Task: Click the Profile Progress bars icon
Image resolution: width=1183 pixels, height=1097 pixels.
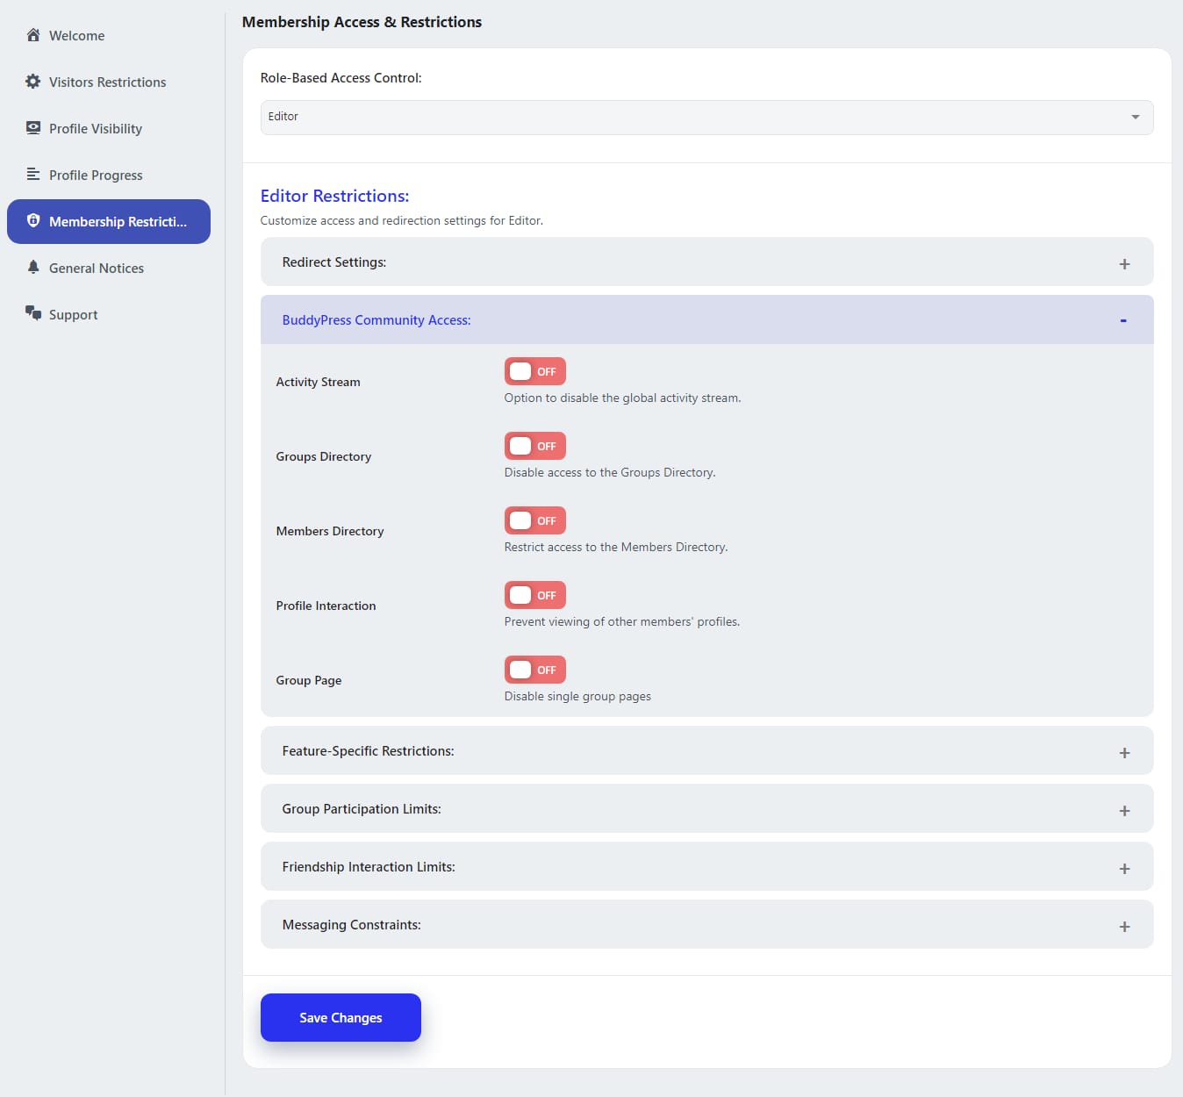Action: [33, 175]
